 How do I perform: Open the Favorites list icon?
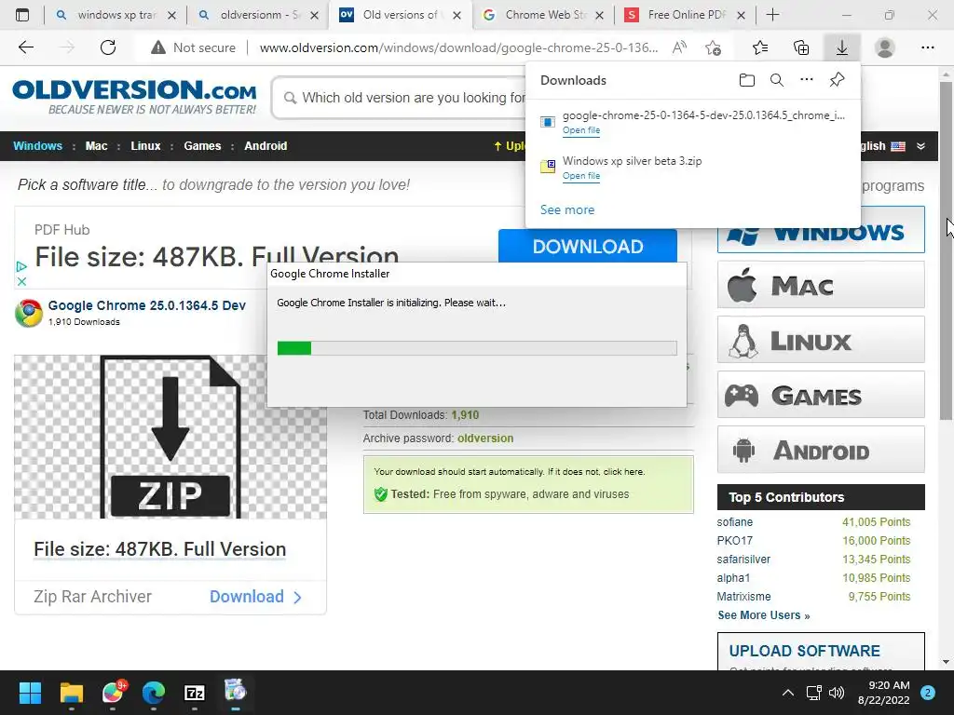pyautogui.click(x=760, y=47)
